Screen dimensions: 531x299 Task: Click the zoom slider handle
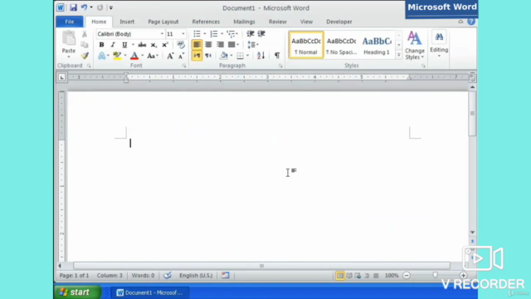point(435,275)
